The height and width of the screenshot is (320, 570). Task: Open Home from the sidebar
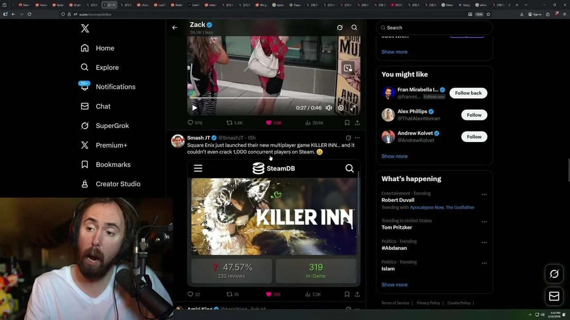[98, 48]
